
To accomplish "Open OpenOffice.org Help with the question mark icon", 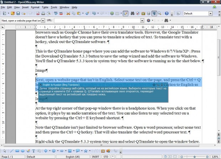I will (x=166, y=13).
